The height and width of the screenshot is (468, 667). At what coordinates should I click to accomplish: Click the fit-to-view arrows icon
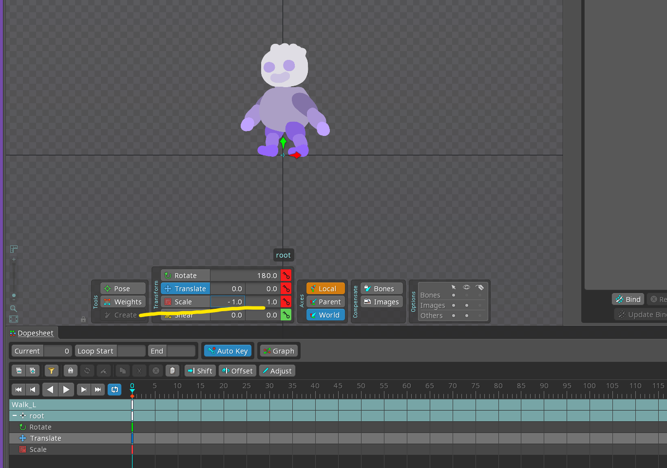(x=14, y=319)
